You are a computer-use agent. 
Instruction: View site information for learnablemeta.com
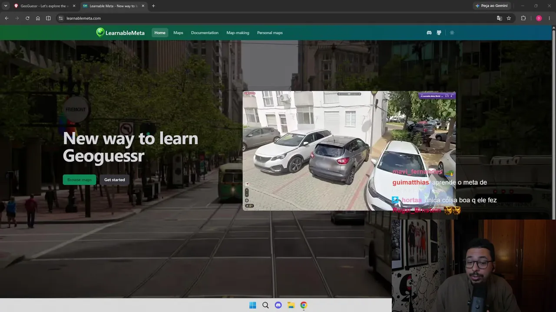click(x=61, y=18)
